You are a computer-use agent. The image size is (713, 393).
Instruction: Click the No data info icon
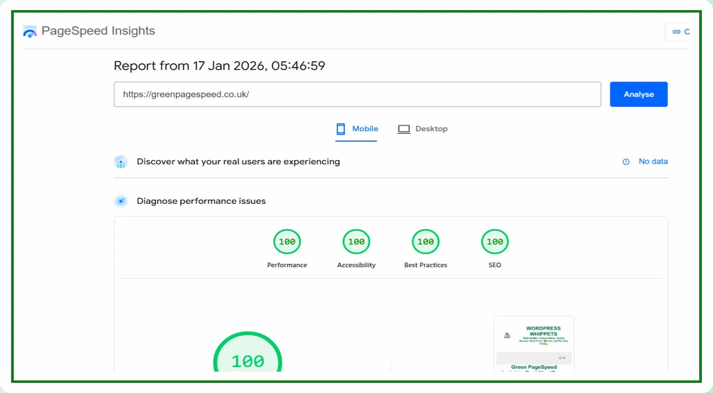(626, 161)
